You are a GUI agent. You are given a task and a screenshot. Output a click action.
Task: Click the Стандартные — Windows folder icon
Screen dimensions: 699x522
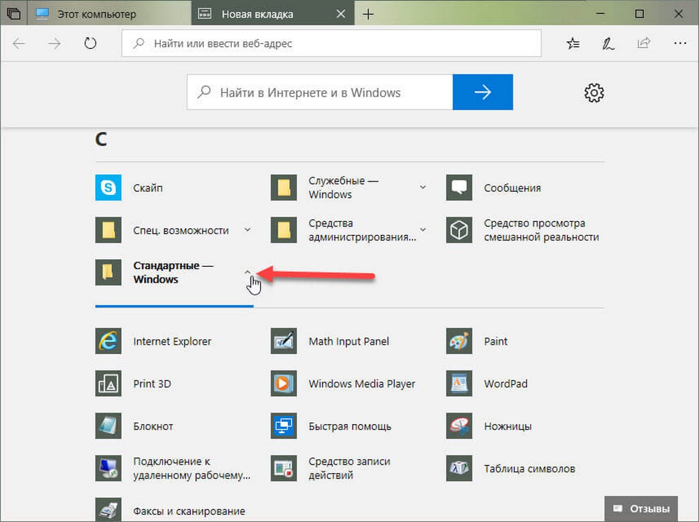coord(108,273)
